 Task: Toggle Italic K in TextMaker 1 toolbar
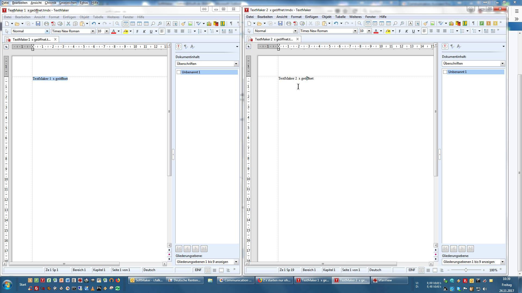click(144, 31)
